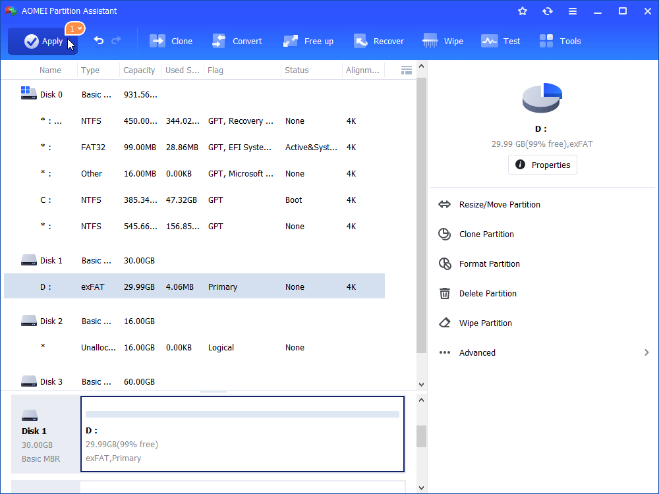Screen dimensions: 659x494
Task: Open column settings list icon
Action: (x=407, y=70)
